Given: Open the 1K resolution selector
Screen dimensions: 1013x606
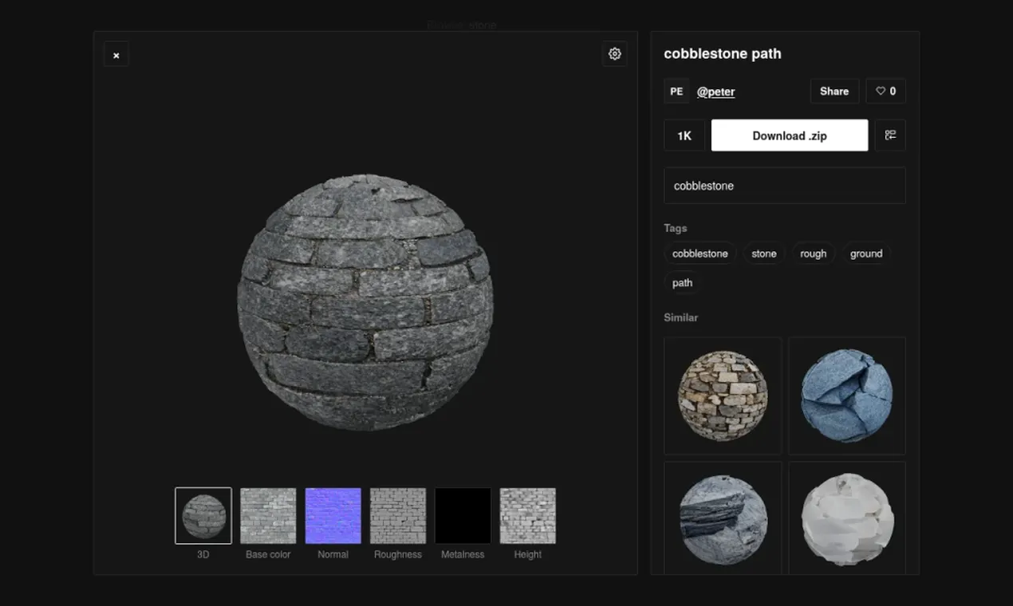Looking at the screenshot, I should pos(684,136).
